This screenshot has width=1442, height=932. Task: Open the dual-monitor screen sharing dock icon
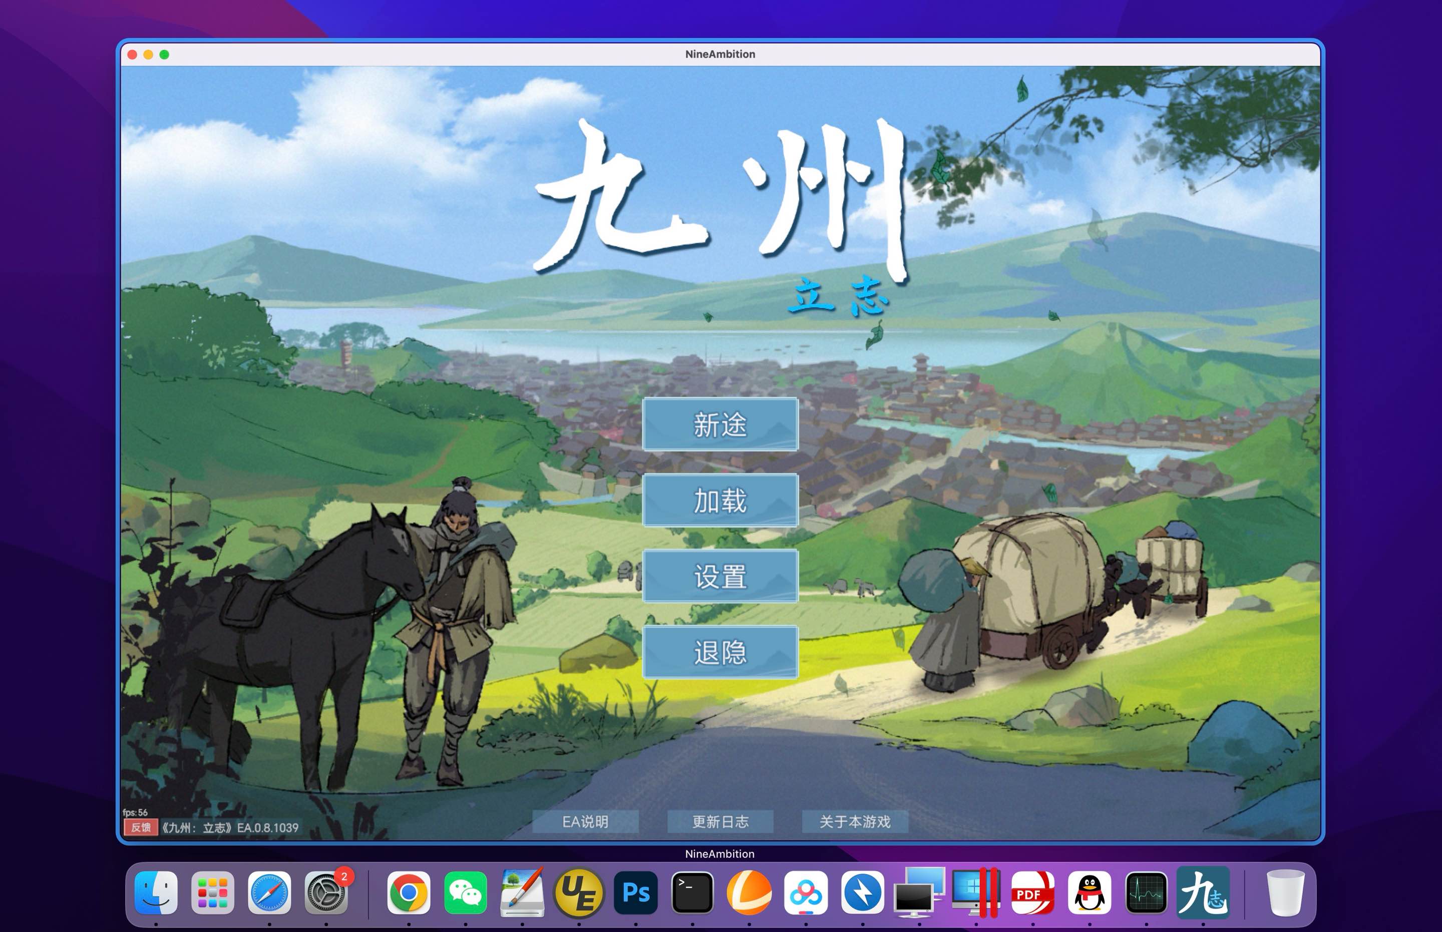click(920, 892)
